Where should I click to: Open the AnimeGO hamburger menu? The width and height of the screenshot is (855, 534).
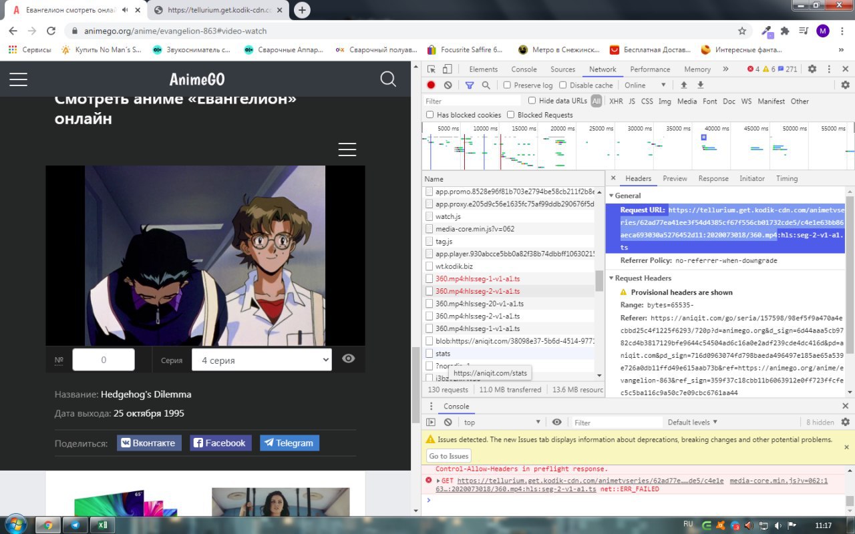click(x=18, y=79)
